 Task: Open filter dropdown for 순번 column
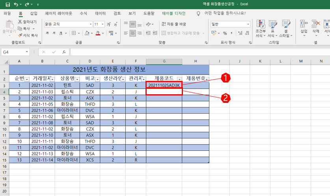click(x=27, y=79)
